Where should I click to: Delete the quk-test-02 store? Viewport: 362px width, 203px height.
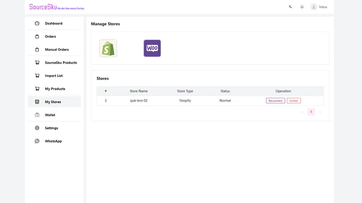pos(294,101)
